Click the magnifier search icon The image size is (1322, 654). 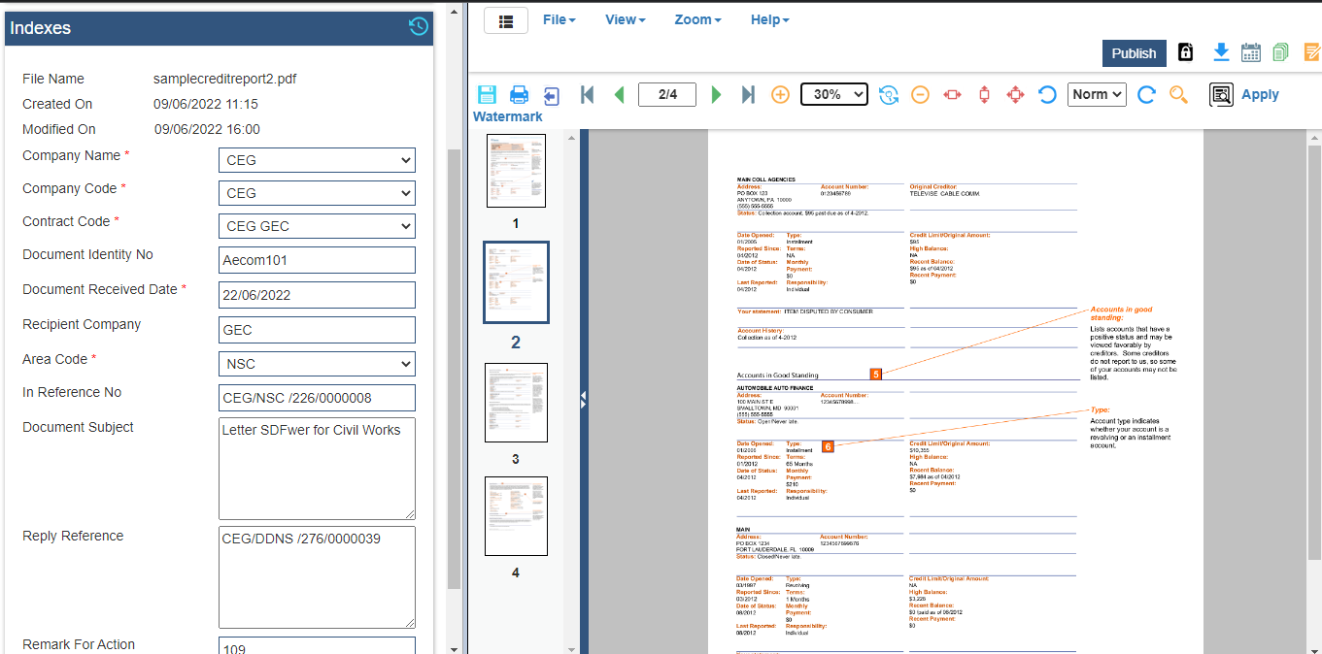tap(1178, 94)
